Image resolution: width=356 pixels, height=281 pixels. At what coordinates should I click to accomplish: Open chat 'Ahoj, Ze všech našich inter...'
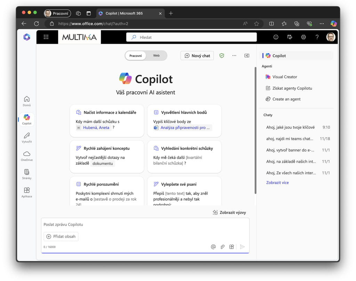tap(298, 172)
